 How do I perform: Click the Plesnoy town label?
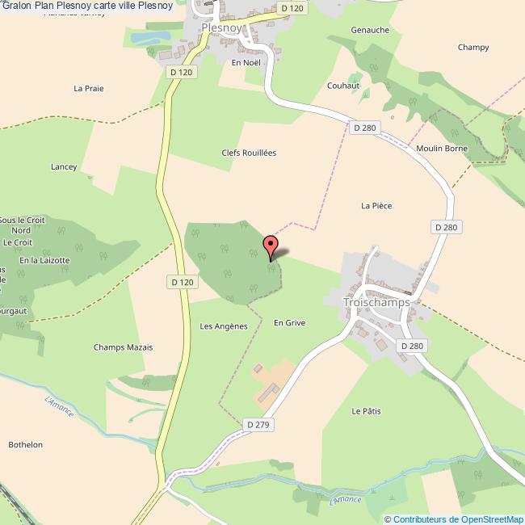(221, 27)
